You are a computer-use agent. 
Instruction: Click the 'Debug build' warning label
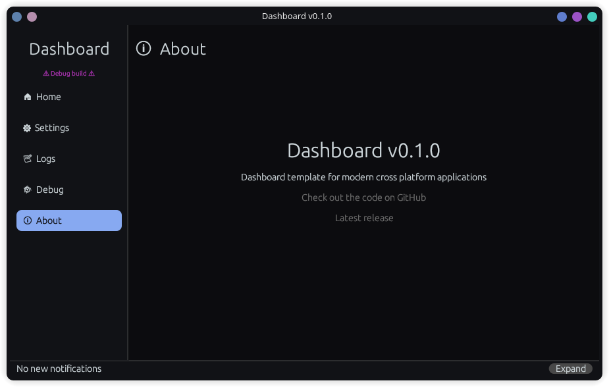pos(68,73)
